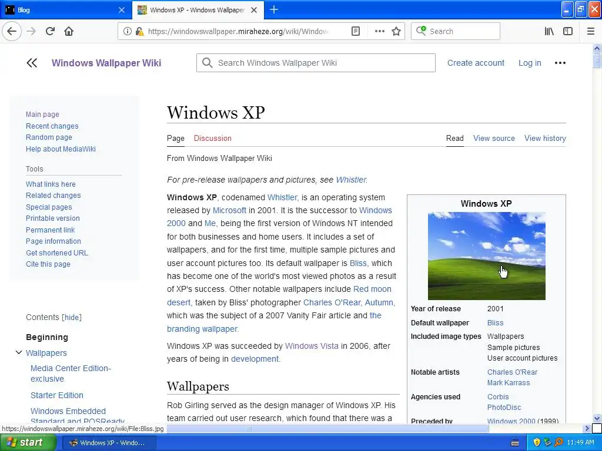
Task: Switch to the Blog browser tab
Action: pyautogui.click(x=66, y=10)
